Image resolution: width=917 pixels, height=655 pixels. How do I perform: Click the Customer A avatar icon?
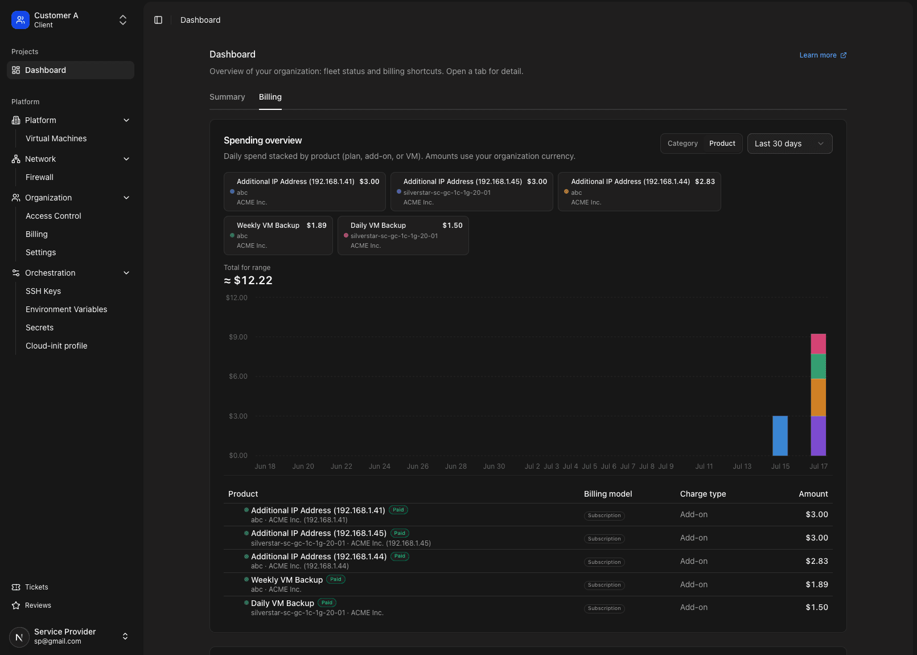20,20
